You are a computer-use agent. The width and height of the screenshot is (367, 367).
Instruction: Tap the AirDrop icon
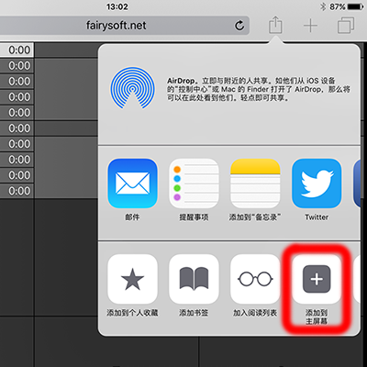click(x=132, y=88)
